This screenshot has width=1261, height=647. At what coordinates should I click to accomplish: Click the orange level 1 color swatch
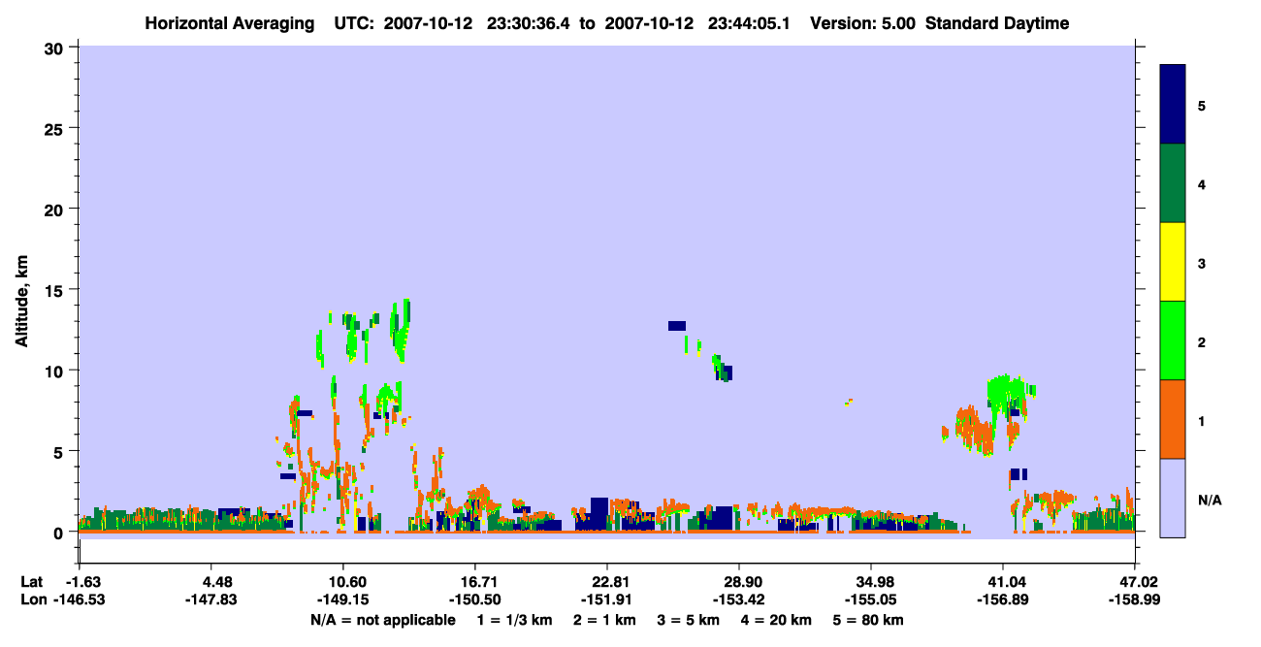(x=1173, y=419)
